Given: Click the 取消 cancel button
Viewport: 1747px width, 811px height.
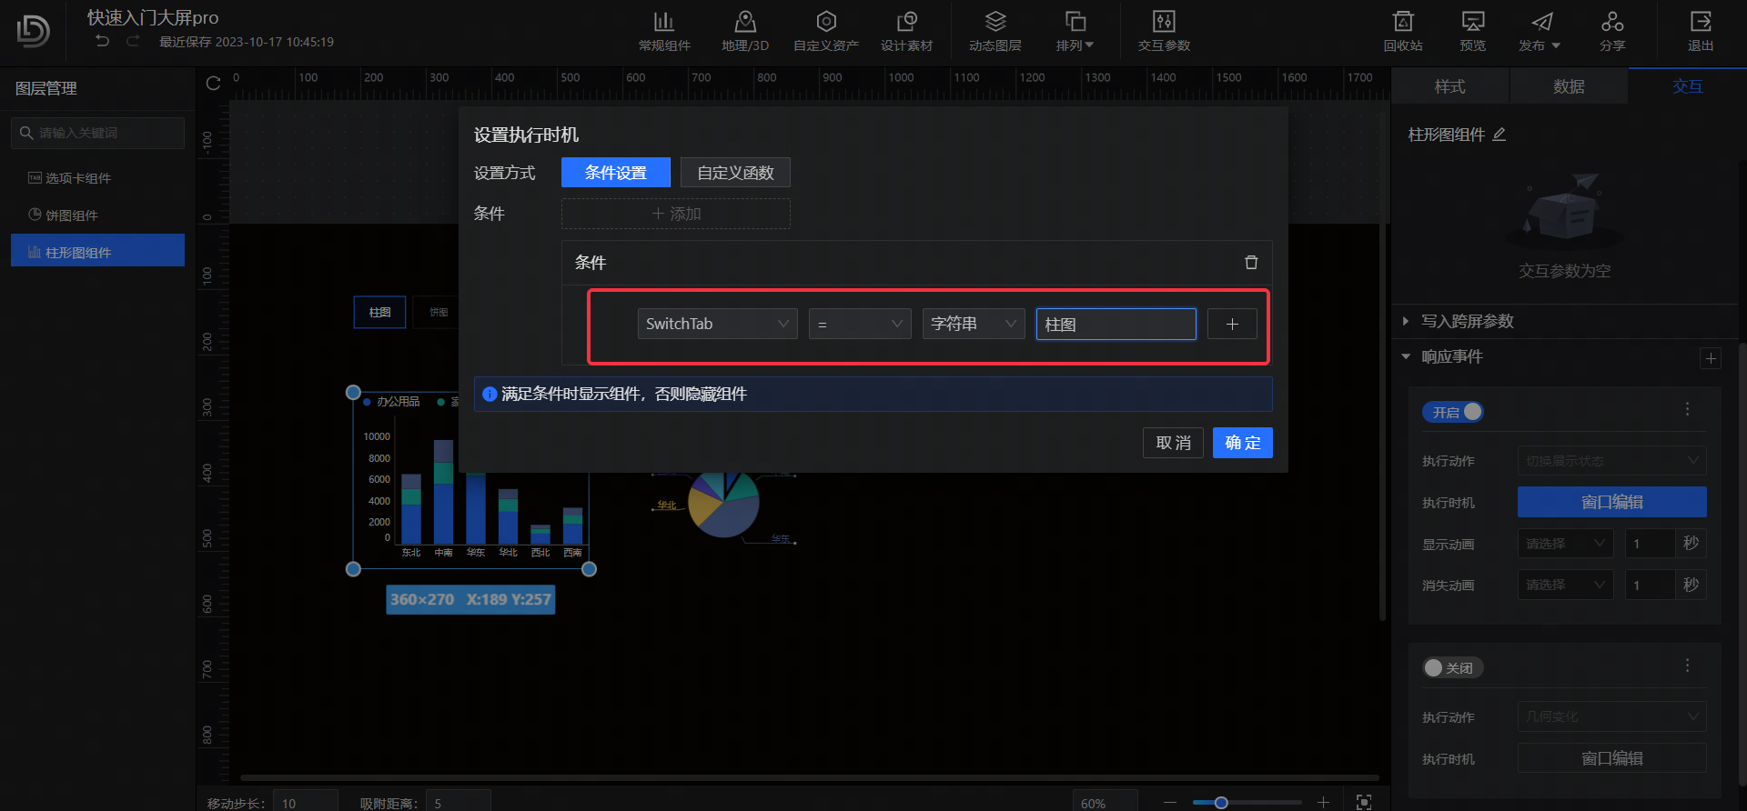Looking at the screenshot, I should coord(1173,443).
